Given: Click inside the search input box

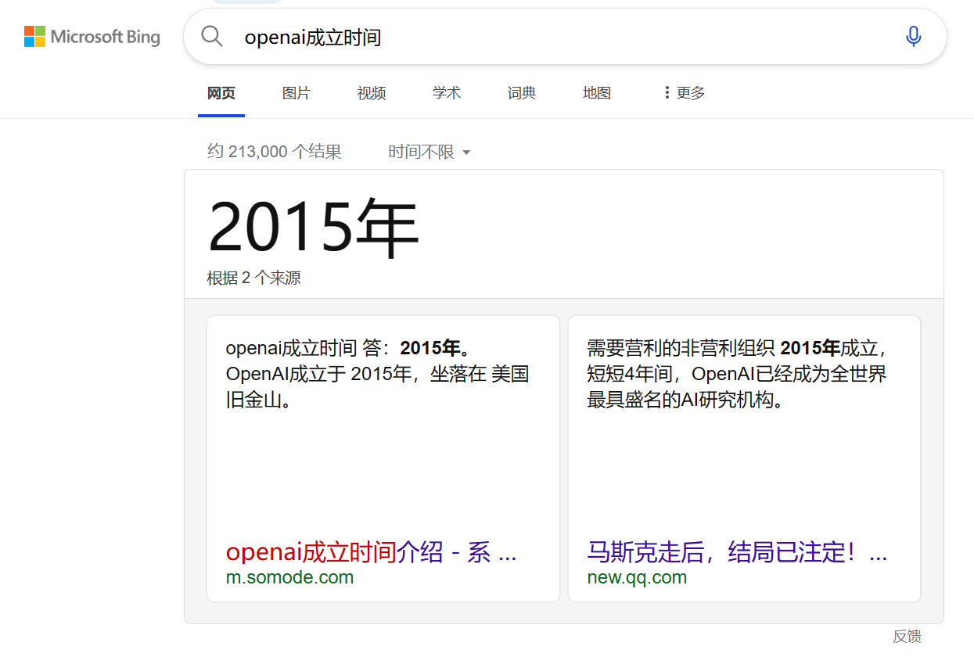Looking at the screenshot, I should (469, 37).
